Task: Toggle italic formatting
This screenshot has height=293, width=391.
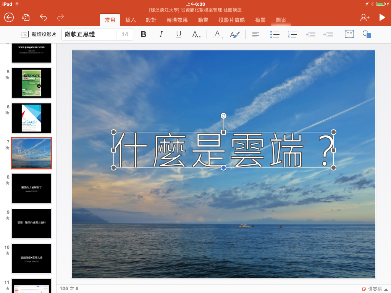Action: [x=161, y=34]
